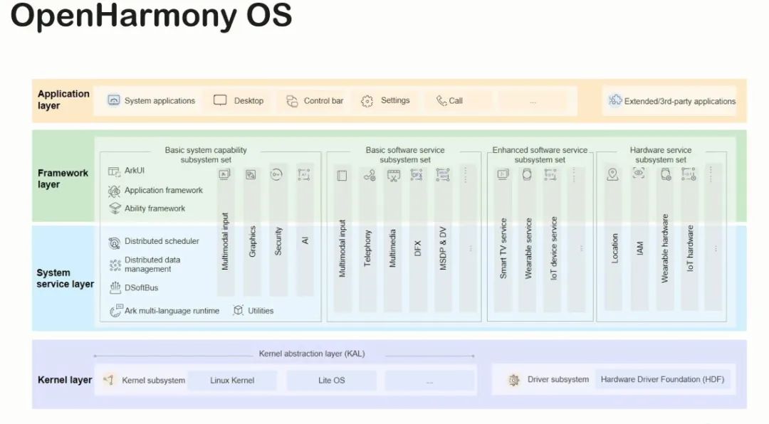Viewport: 769px width, 424px height.
Task: Select the Application layer label
Action: click(63, 100)
